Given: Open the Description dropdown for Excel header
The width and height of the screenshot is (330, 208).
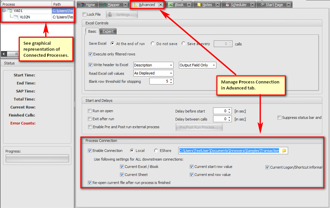Looking at the screenshot, I should pos(171,65).
